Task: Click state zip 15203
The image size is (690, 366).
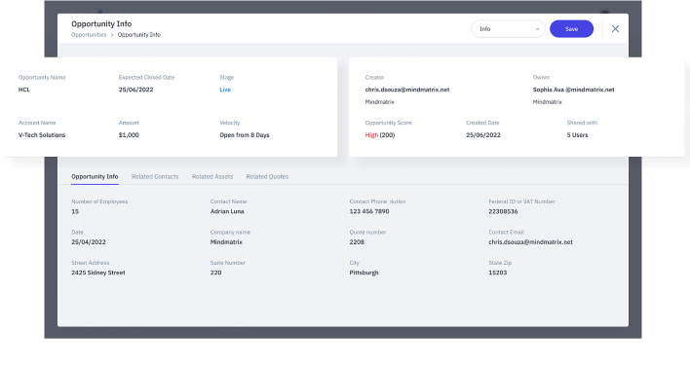Action: coord(498,273)
